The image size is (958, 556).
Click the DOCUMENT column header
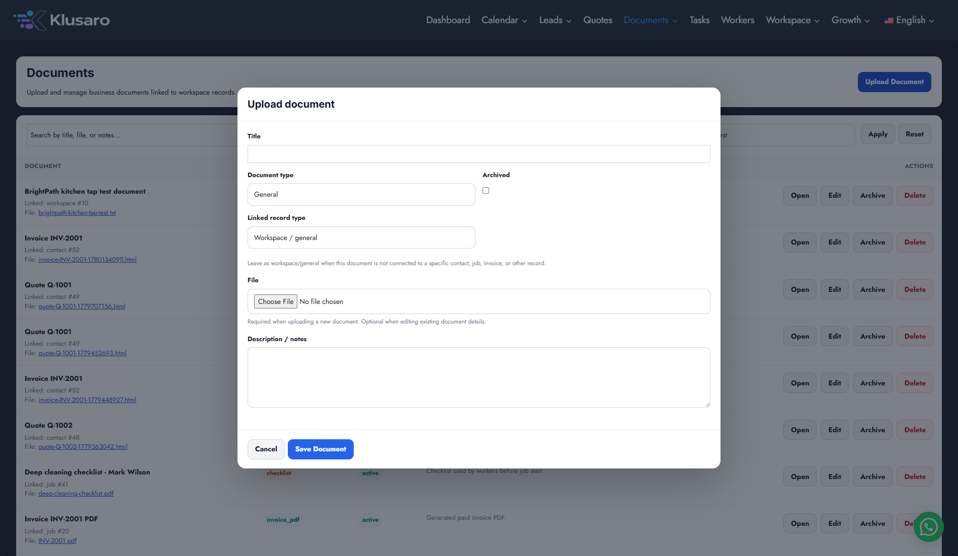43,166
